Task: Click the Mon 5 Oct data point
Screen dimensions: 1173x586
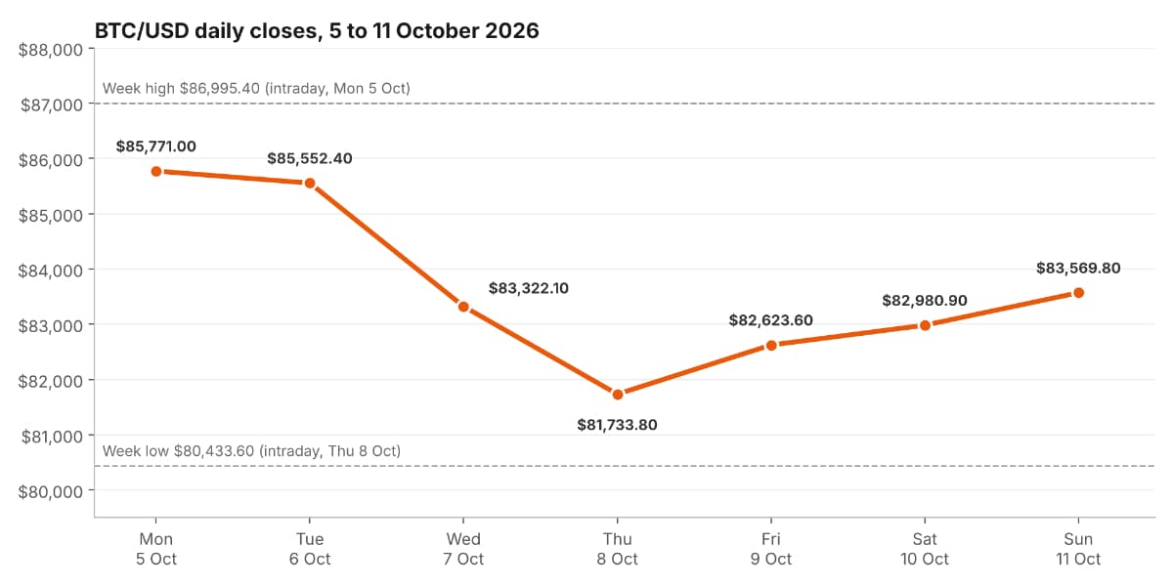Action: pyautogui.click(x=156, y=171)
